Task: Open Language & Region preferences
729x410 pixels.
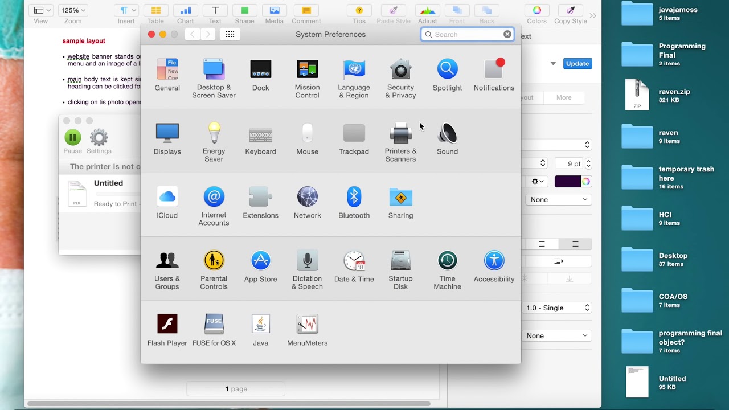Action: pos(354,77)
